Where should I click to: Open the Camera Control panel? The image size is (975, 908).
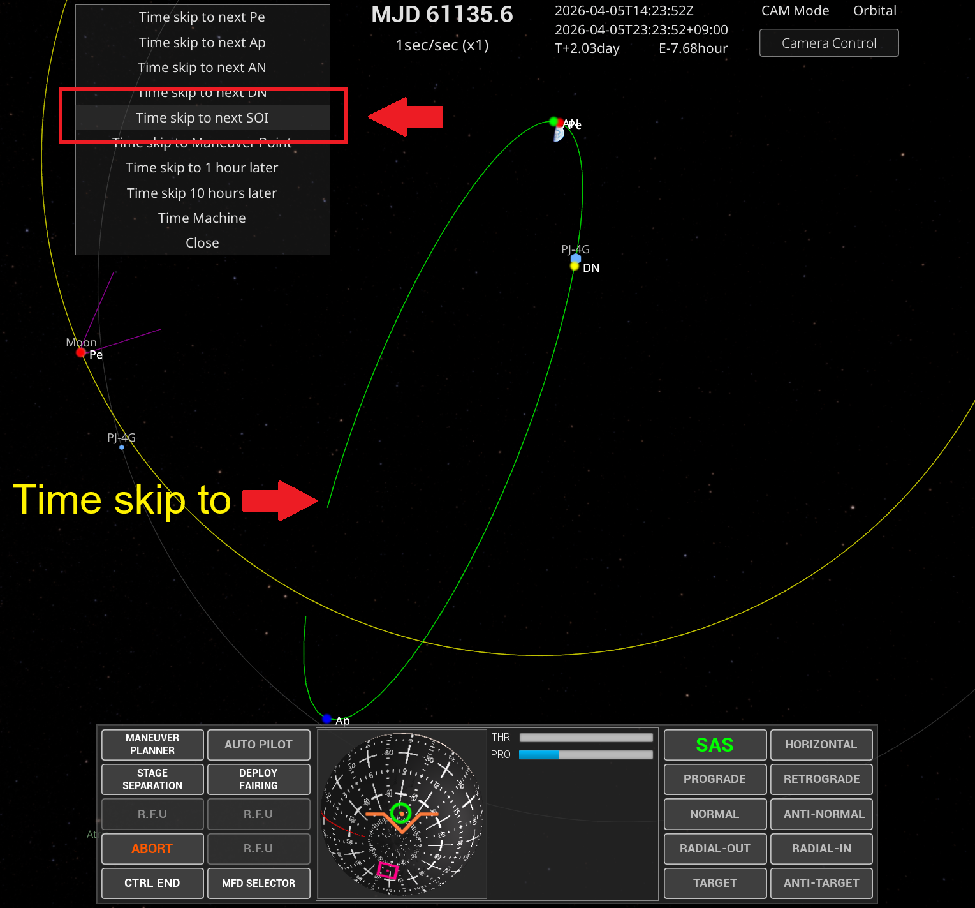pos(828,43)
